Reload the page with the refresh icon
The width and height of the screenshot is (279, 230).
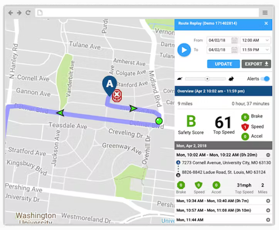[28, 13]
